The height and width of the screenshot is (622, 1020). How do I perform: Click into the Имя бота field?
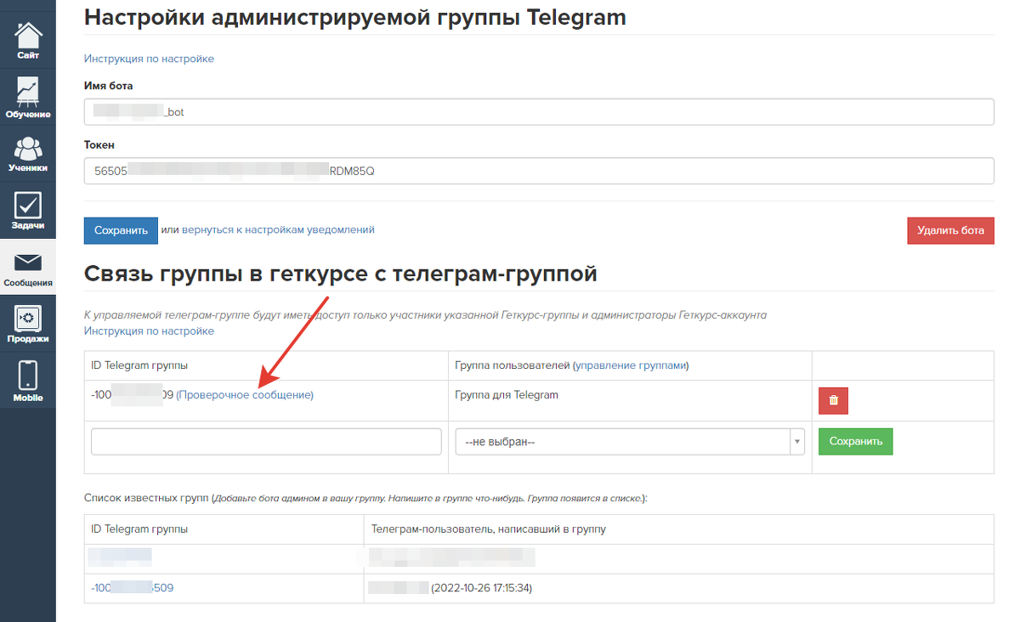[x=539, y=112]
